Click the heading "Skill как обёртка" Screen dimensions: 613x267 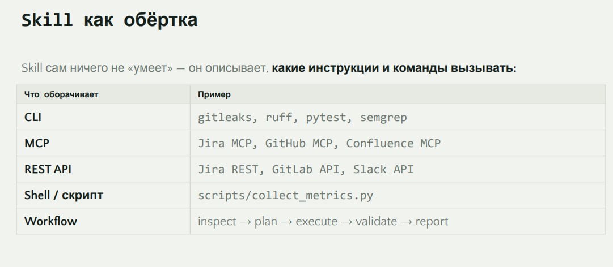[109, 20]
